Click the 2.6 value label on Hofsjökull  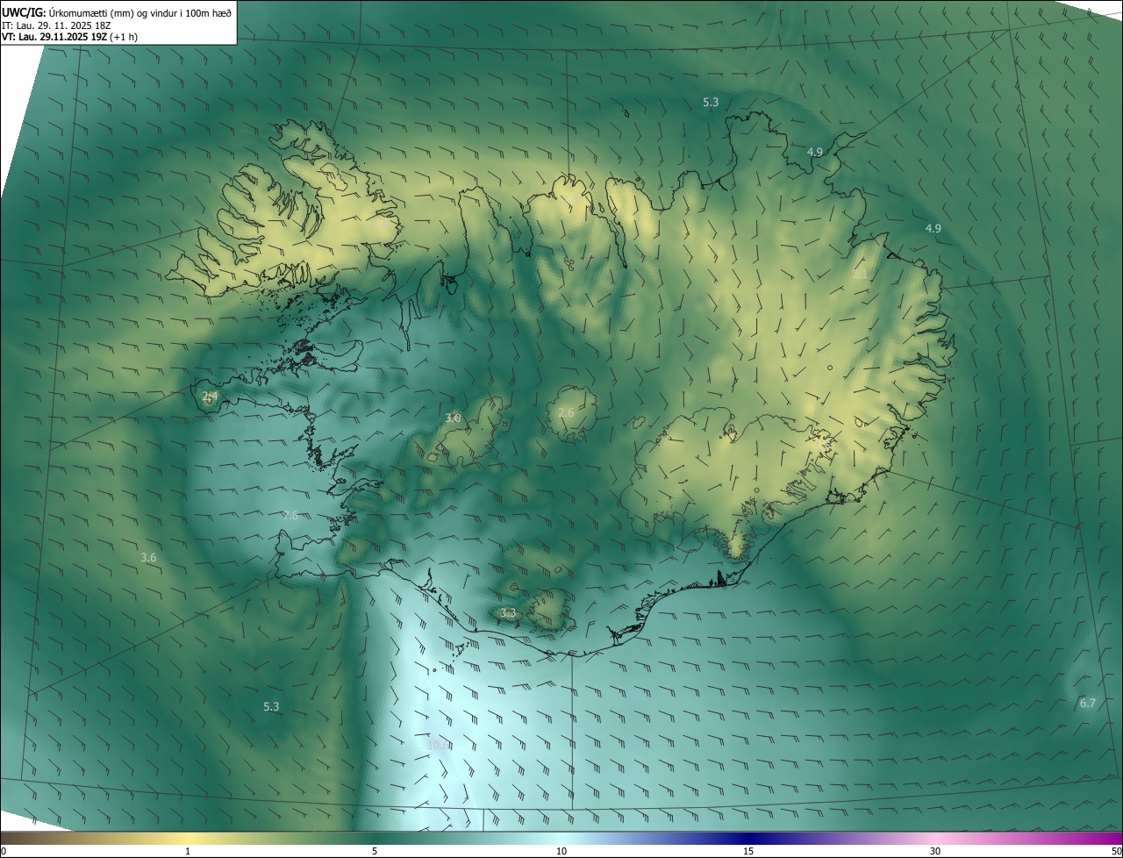(566, 412)
